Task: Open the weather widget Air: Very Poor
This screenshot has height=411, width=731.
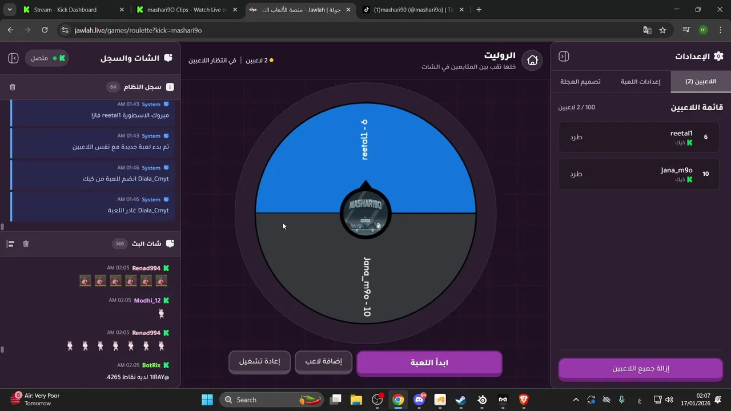Action: 35,399
